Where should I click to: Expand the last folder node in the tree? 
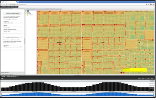[26, 15]
